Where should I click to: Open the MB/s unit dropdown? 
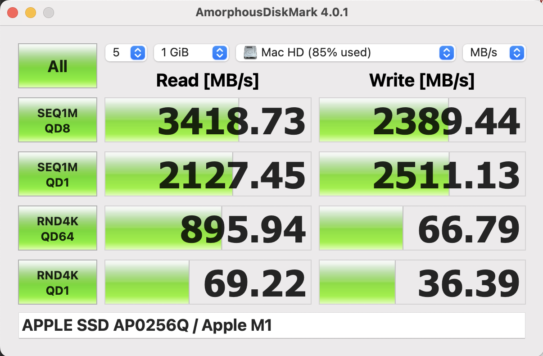click(494, 53)
